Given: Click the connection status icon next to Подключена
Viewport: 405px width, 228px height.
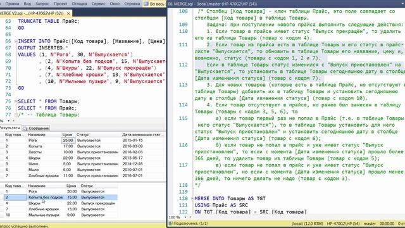Looking at the screenshot, I should pyautogui.click(x=170, y=224).
